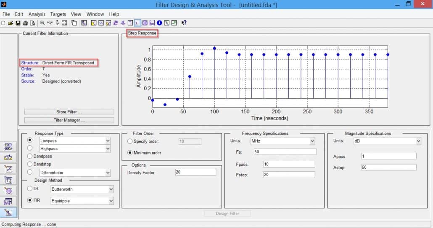Open Realize Model sidebar panel
The height and width of the screenshot is (228, 433).
pyautogui.click(x=8, y=180)
